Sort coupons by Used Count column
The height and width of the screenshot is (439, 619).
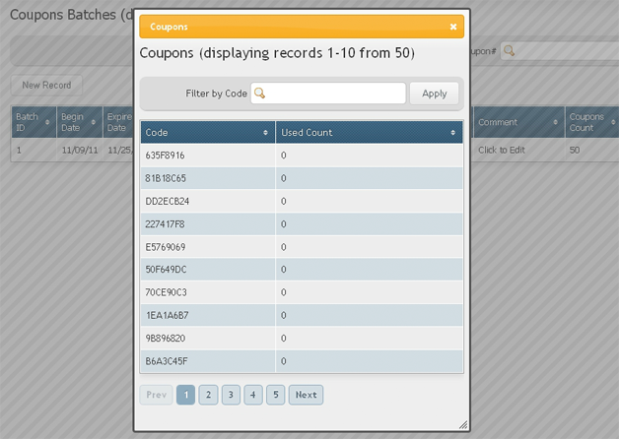tap(369, 132)
